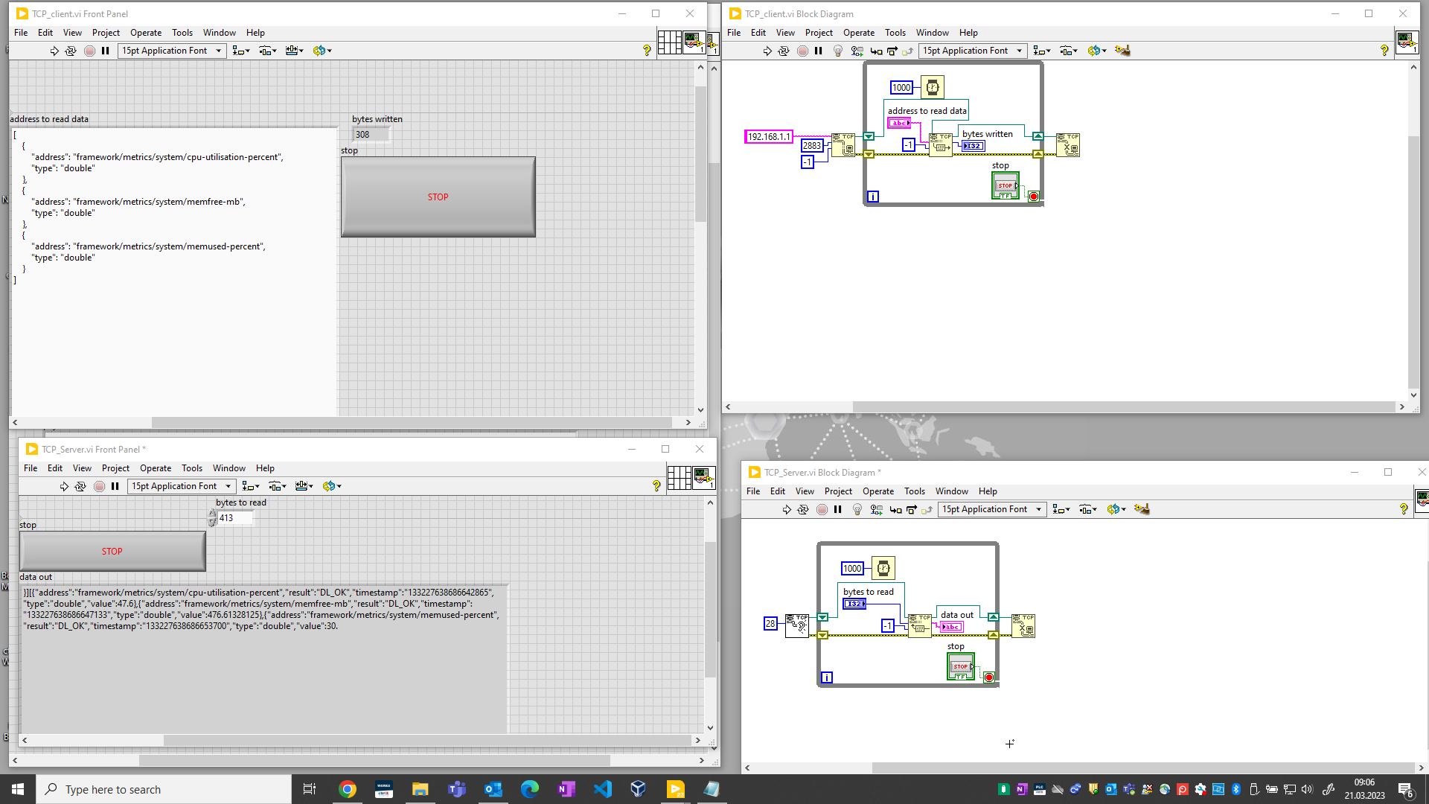
Task: Show Context Help in TCP_client Front Panel
Action: coord(647,51)
